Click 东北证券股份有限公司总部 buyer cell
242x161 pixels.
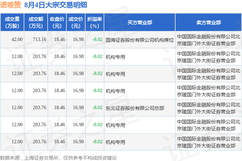tap(135, 108)
